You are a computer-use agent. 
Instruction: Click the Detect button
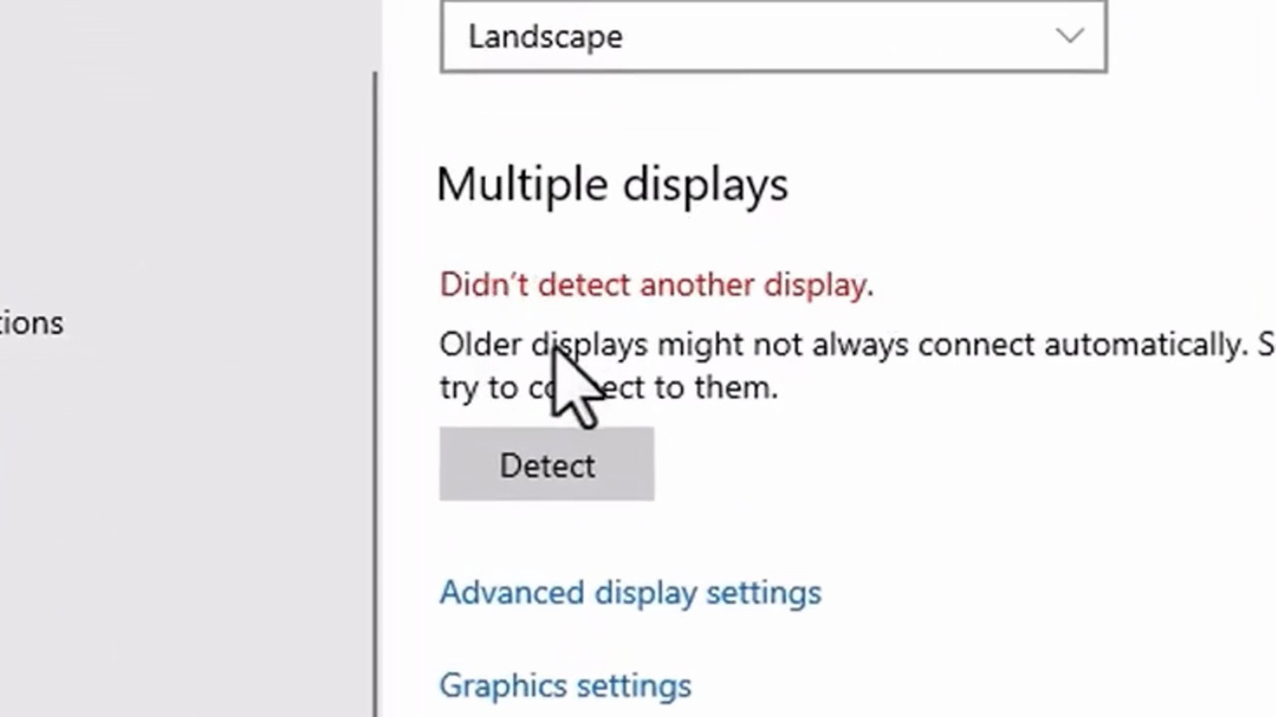coord(546,464)
